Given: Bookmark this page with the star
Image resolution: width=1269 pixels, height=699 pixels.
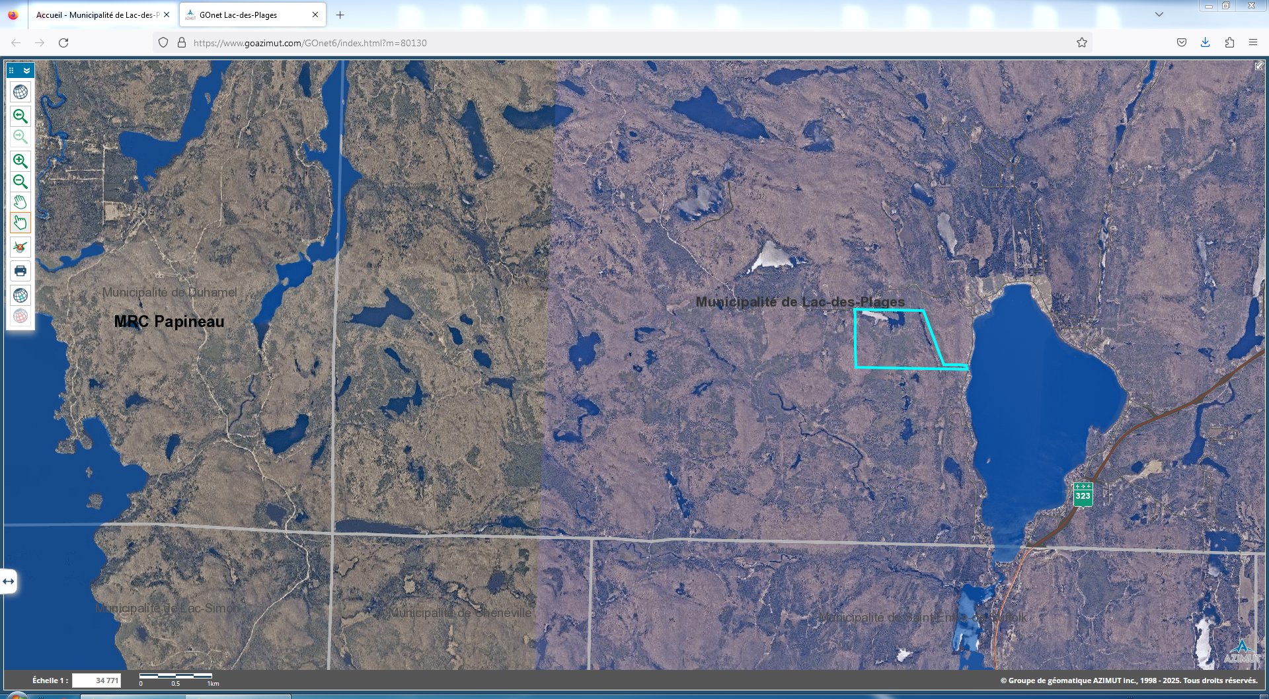Looking at the screenshot, I should pos(1082,43).
